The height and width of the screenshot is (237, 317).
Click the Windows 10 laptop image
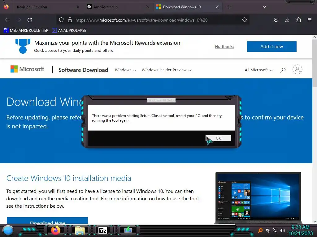[258, 197]
